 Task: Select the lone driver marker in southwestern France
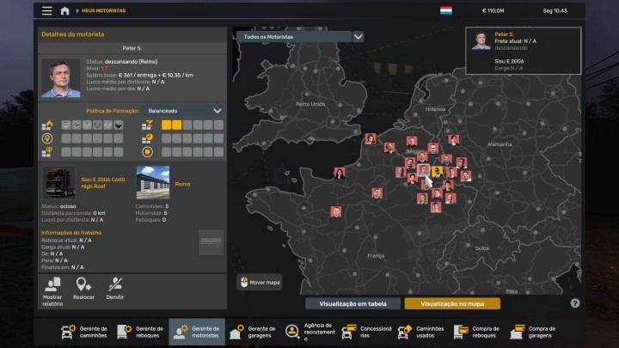[336, 212]
